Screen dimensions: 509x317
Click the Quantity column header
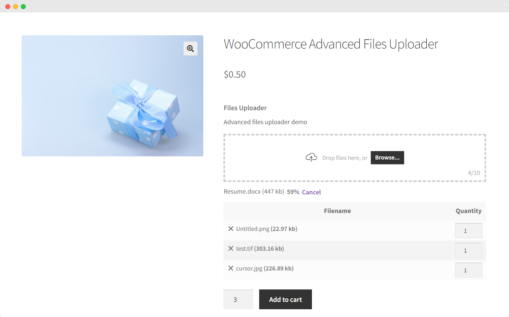click(x=468, y=211)
